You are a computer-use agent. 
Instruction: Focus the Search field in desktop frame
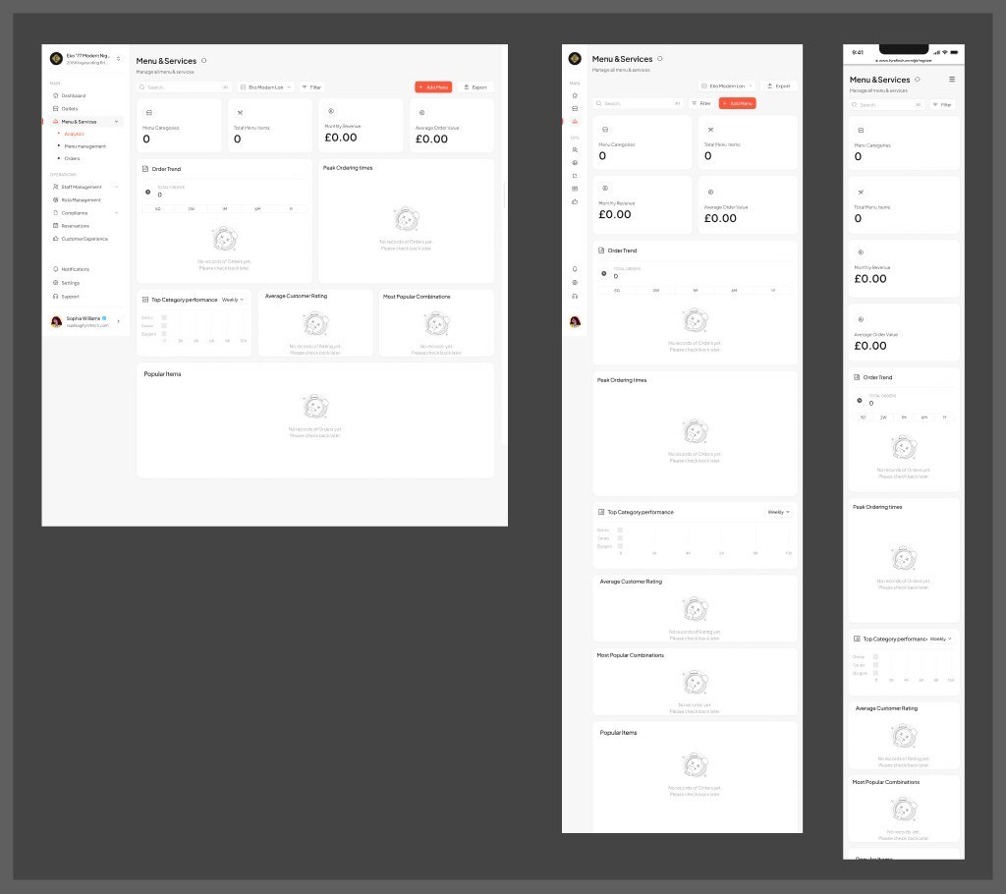[x=184, y=87]
